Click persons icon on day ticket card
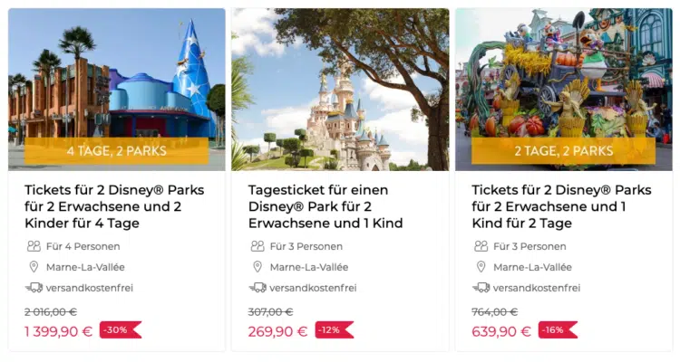 (x=257, y=246)
